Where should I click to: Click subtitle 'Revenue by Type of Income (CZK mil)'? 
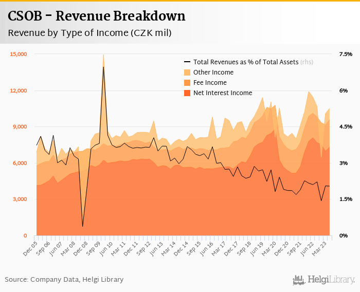[89, 33]
